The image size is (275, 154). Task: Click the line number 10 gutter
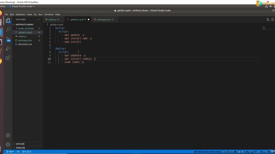[x=49, y=59]
